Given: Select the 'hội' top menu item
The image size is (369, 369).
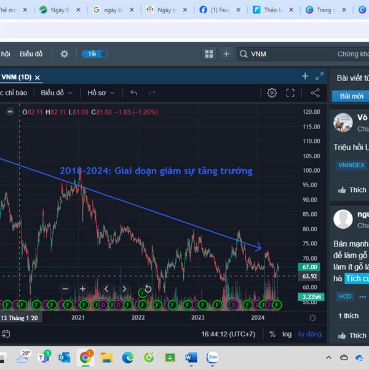Looking at the screenshot, I should tap(5, 54).
